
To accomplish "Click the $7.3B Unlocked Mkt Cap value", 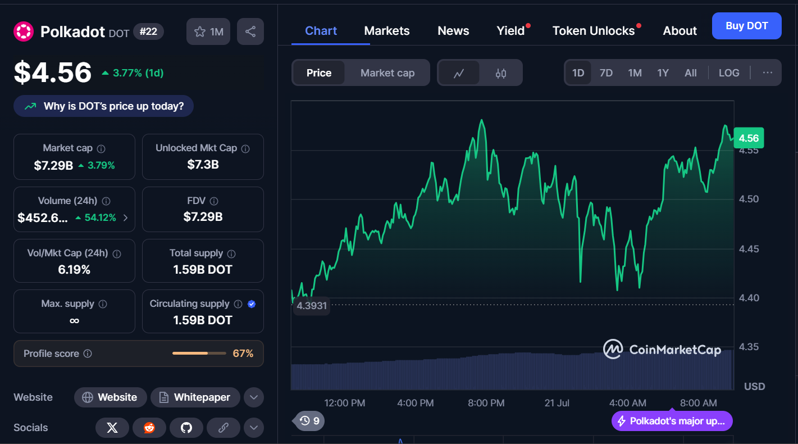I will pos(203,165).
